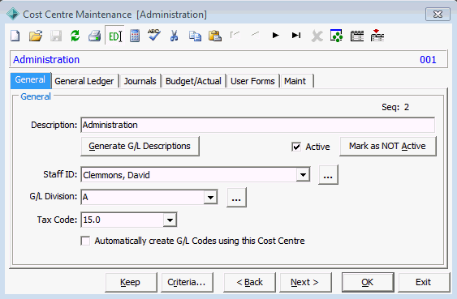The image size is (457, 299).
Task: Print with the printer icon
Action: 95,36
